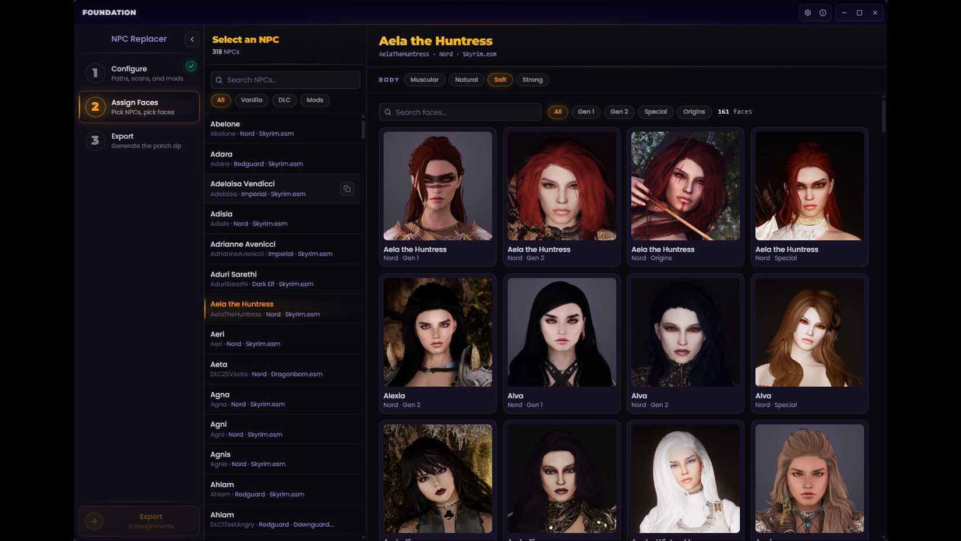Select Agna in the NPC list
This screenshot has height=541, width=961.
(282, 399)
